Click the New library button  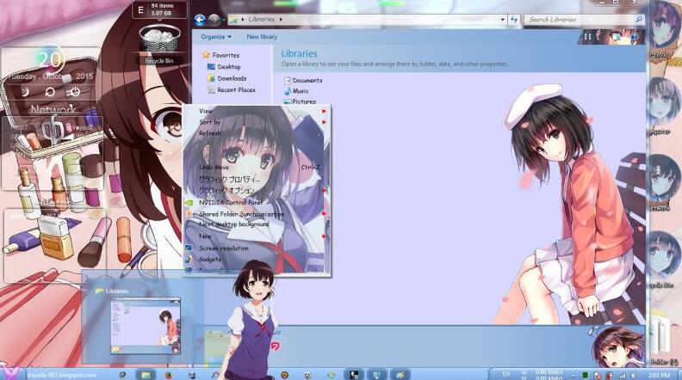(x=262, y=37)
